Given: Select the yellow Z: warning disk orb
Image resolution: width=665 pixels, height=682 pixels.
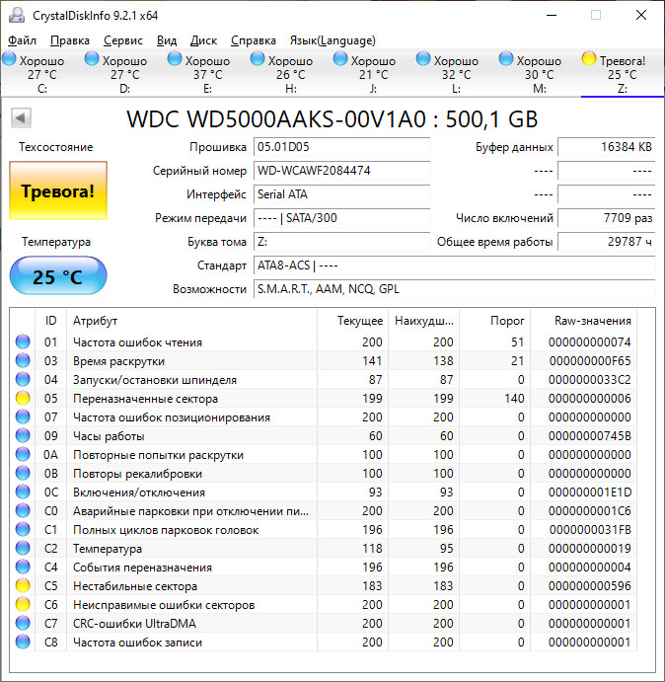Looking at the screenshot, I should click(x=589, y=58).
